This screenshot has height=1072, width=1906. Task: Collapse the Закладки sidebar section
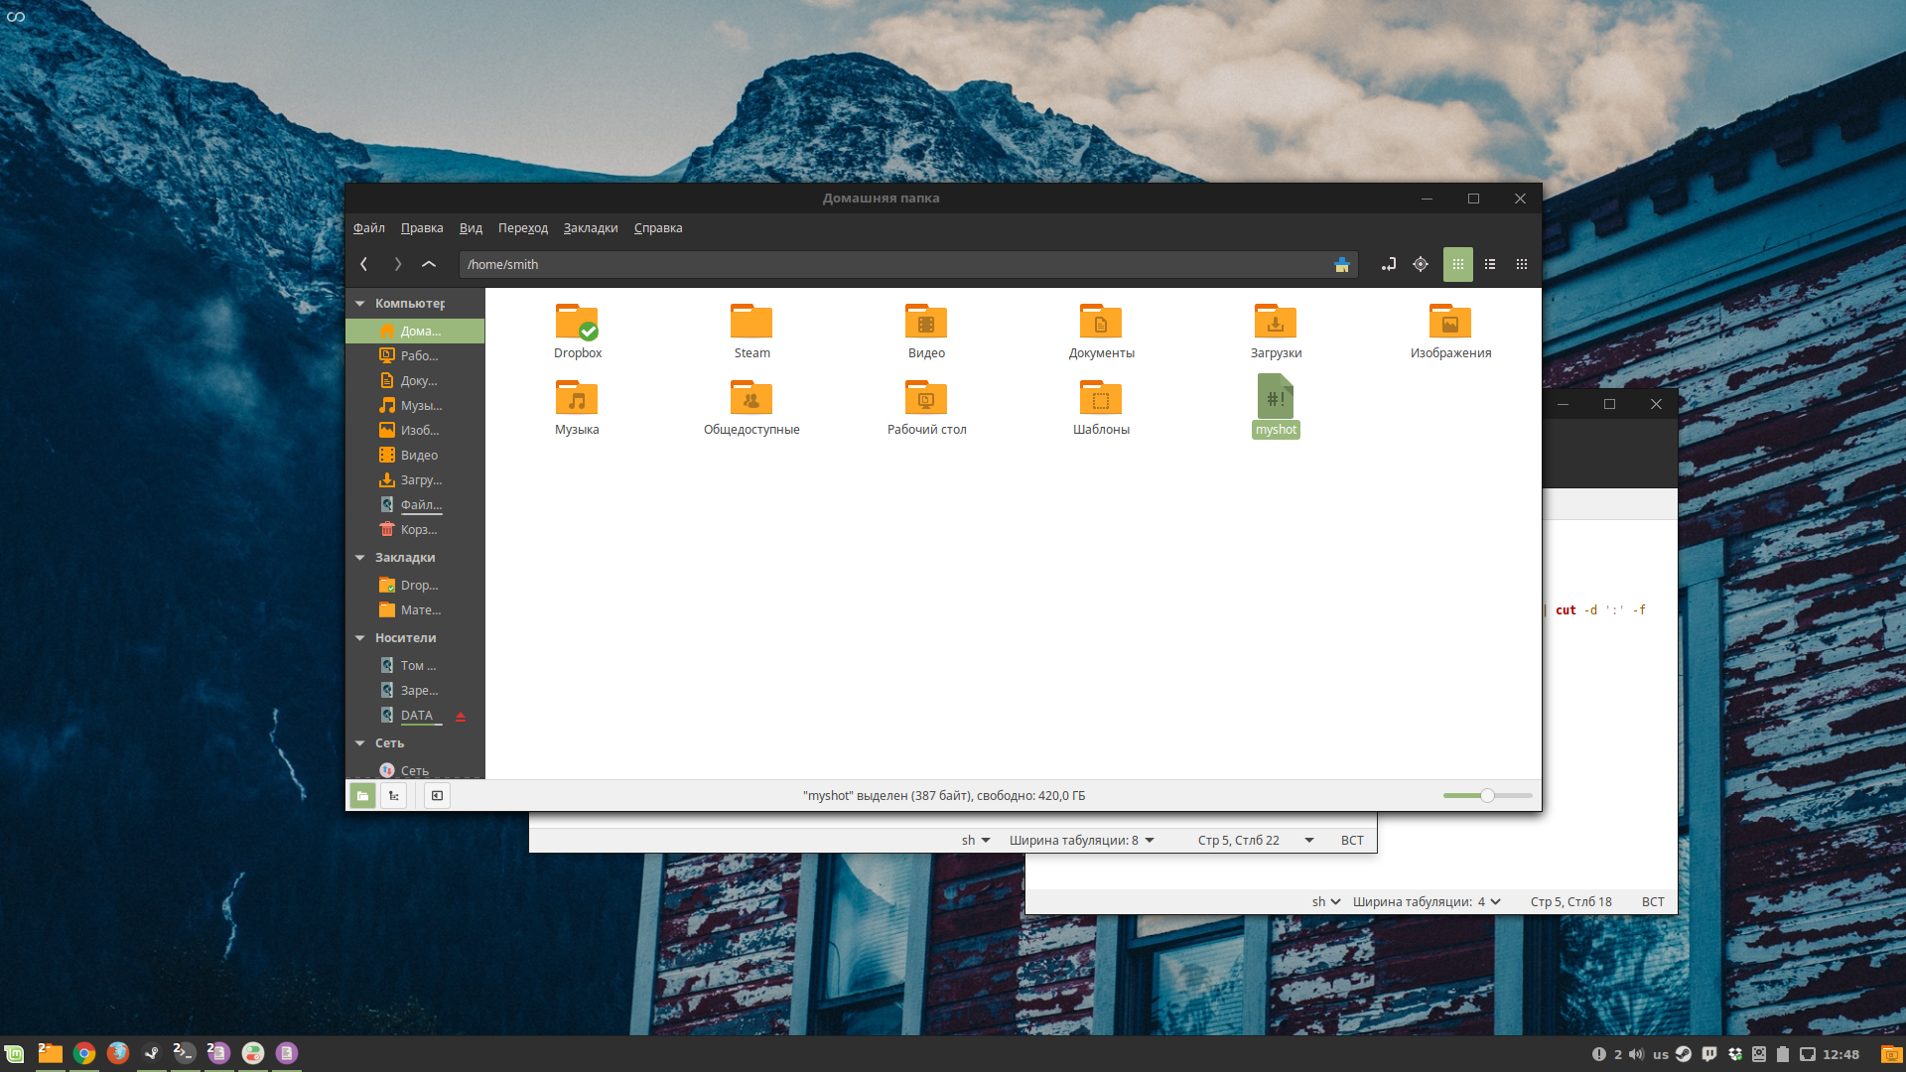360,558
